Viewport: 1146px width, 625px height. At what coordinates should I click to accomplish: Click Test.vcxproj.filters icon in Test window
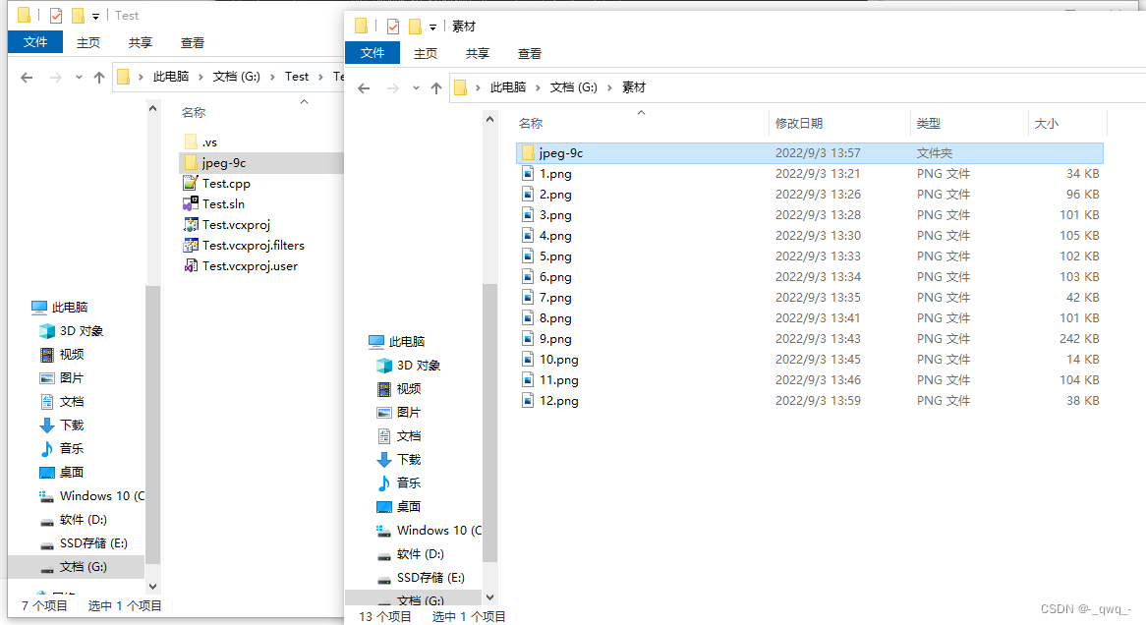click(190, 245)
